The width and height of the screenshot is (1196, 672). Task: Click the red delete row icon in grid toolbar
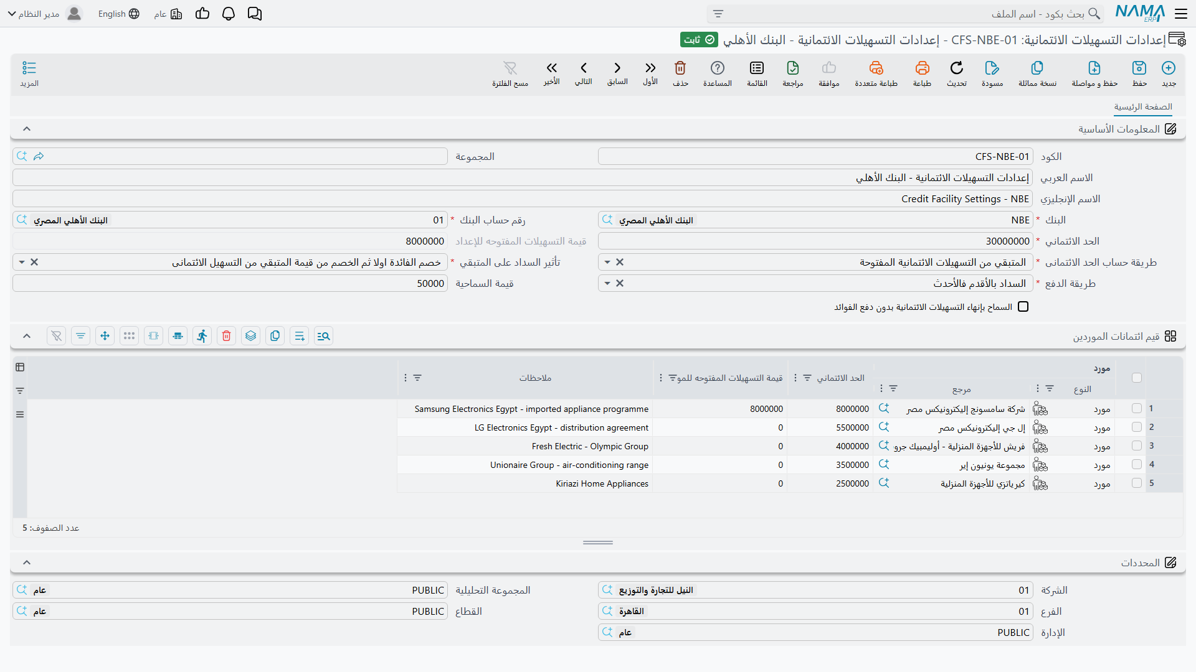tap(227, 336)
